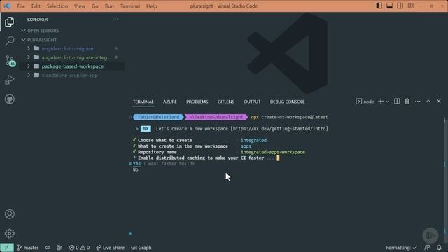Click the node terminal profile indicator
Screen dimensions: 448x252
[x=365, y=101]
